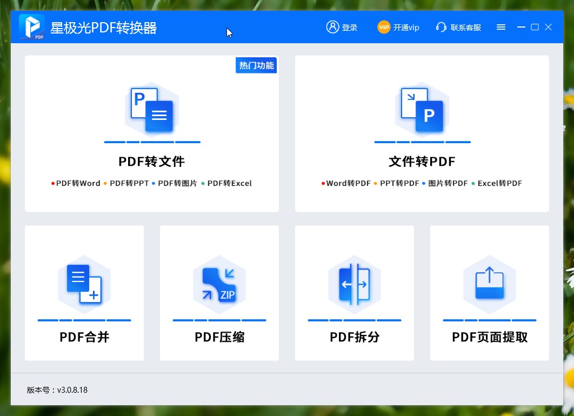Open the PDF转文件 conversion icon

[x=152, y=112]
